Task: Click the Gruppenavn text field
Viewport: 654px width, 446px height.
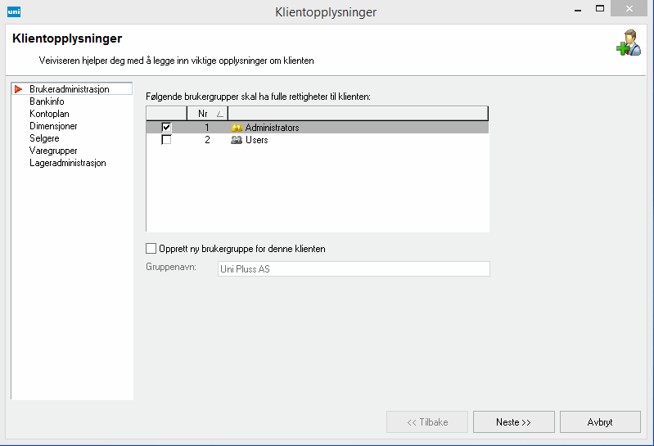Action: tap(354, 269)
